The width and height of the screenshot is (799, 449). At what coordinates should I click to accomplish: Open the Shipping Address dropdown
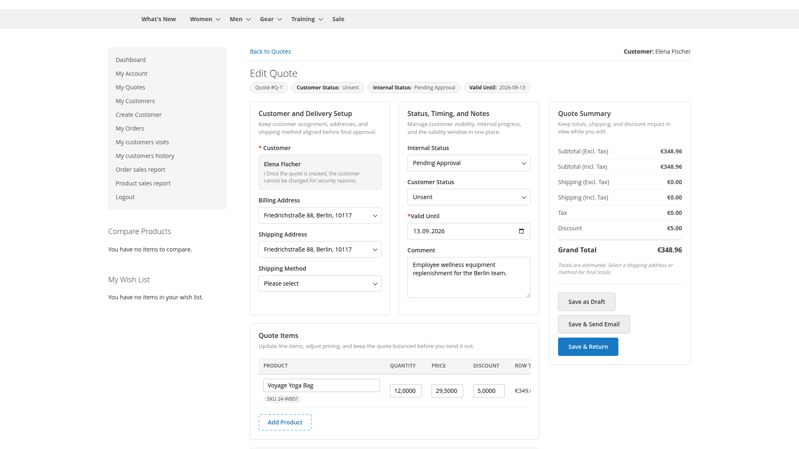pos(320,249)
